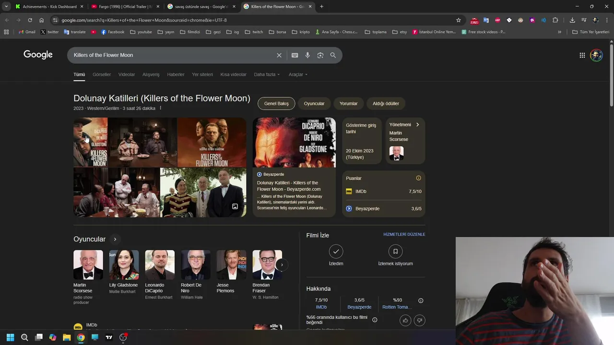Open the Lily Gladstone cast card
Screen dimensions: 614x345
pyautogui.click(x=124, y=272)
